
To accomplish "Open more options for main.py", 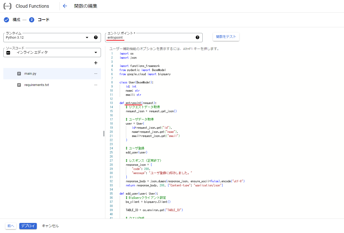I will coord(96,74).
